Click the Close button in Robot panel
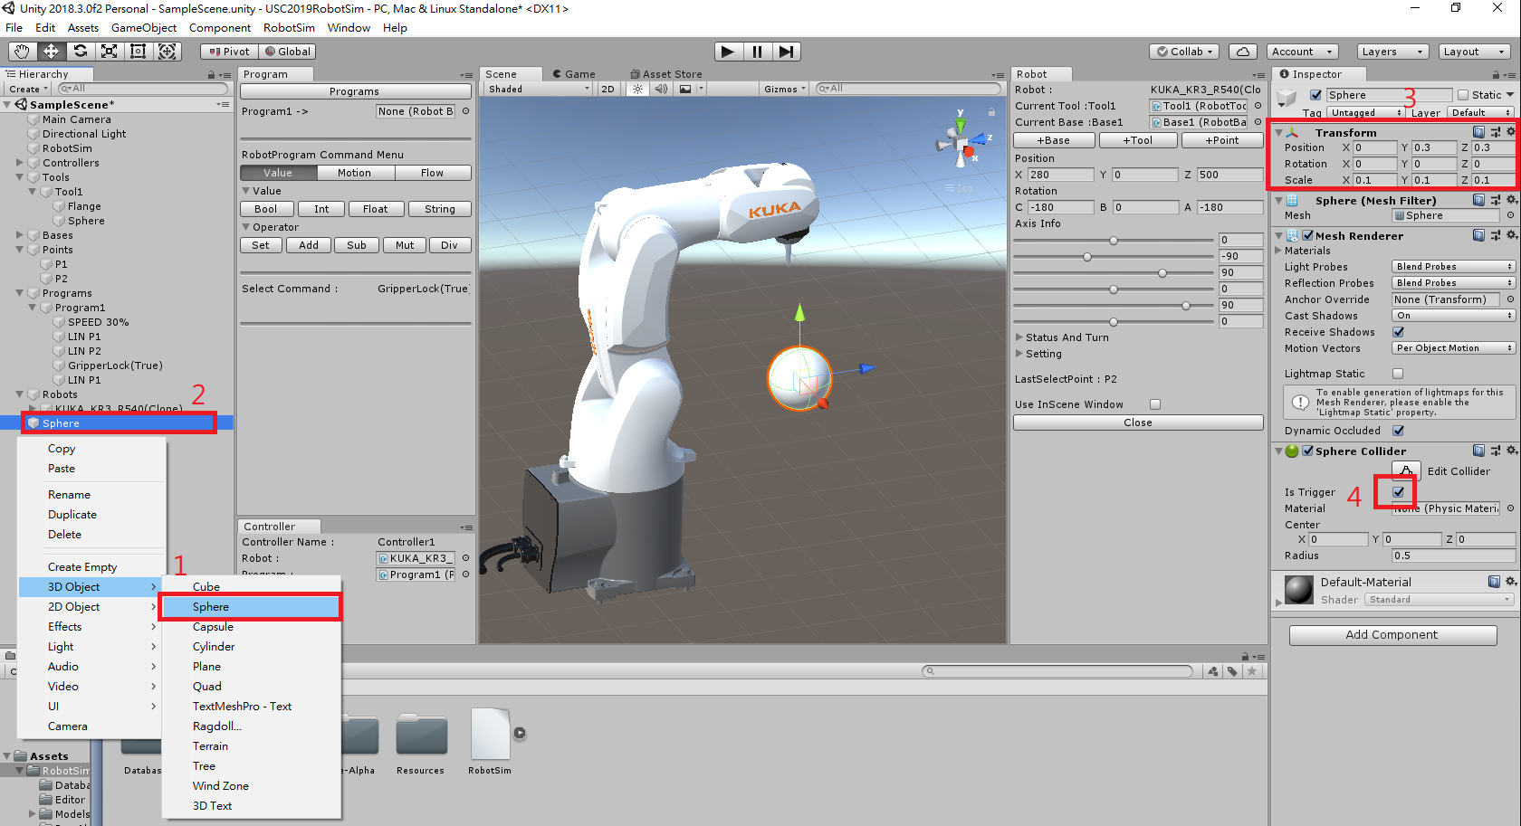The image size is (1521, 826). (1138, 422)
